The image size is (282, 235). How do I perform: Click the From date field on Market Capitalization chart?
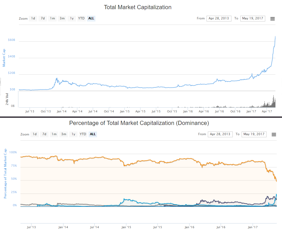tap(219, 18)
